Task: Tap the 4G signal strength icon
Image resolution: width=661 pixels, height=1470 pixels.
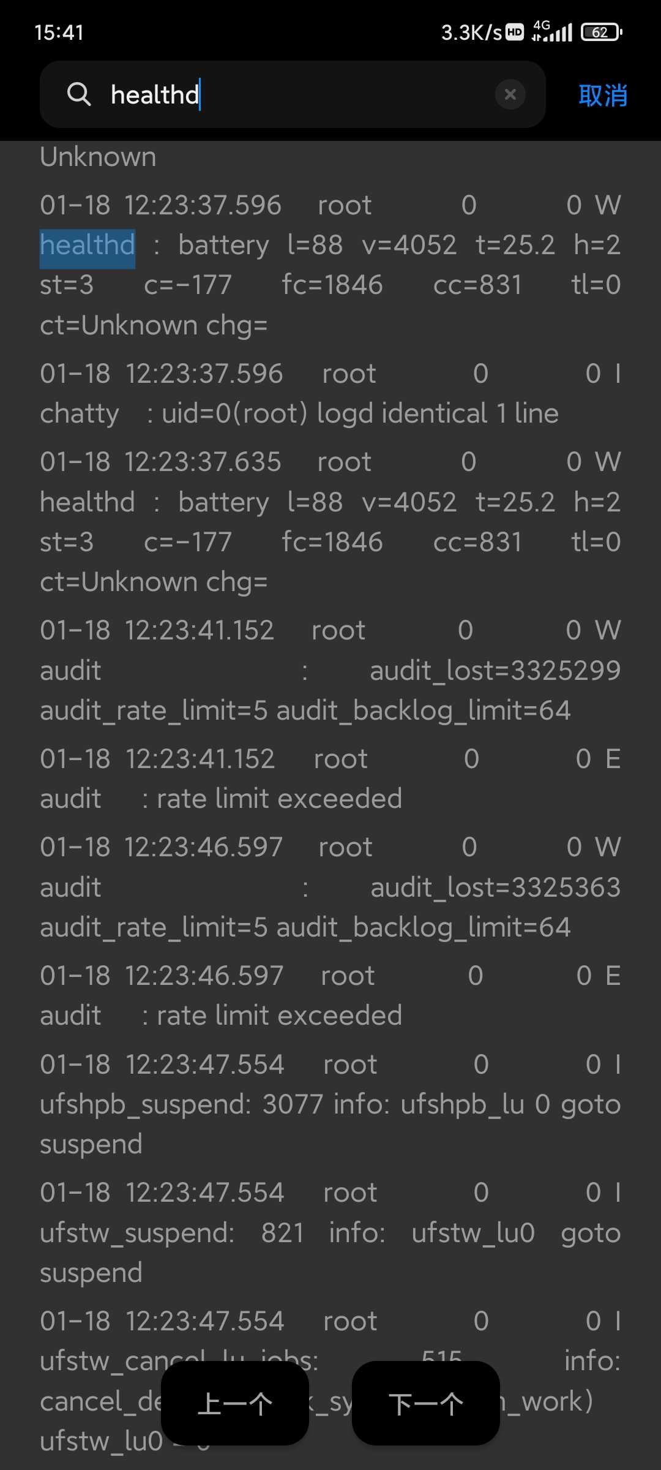Action: pyautogui.click(x=552, y=31)
